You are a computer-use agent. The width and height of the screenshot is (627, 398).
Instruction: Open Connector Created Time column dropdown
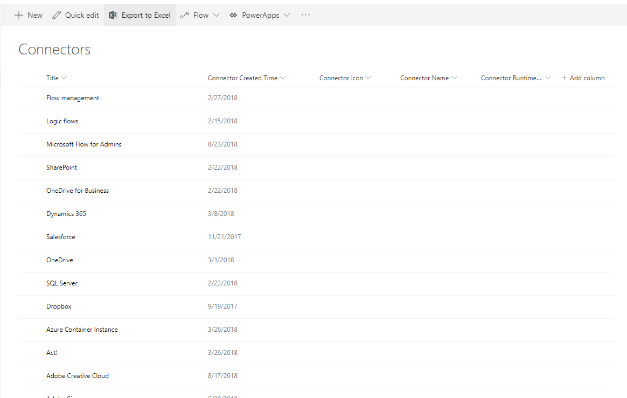283,78
